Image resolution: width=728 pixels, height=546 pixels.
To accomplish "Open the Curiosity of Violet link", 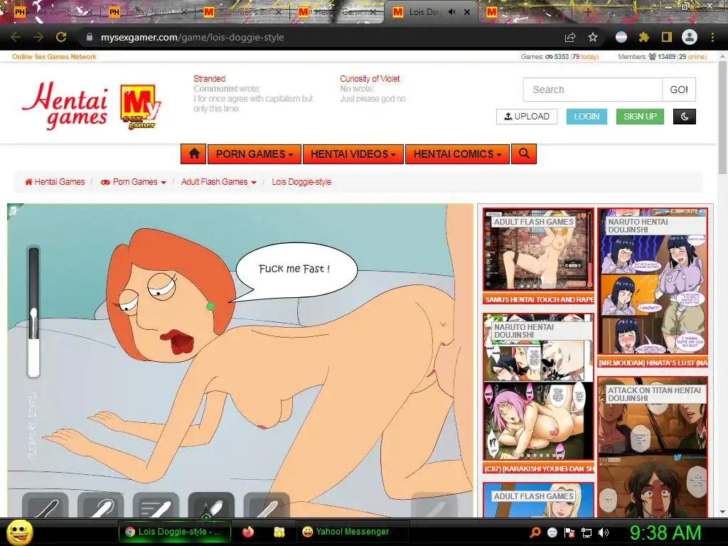I will [370, 79].
